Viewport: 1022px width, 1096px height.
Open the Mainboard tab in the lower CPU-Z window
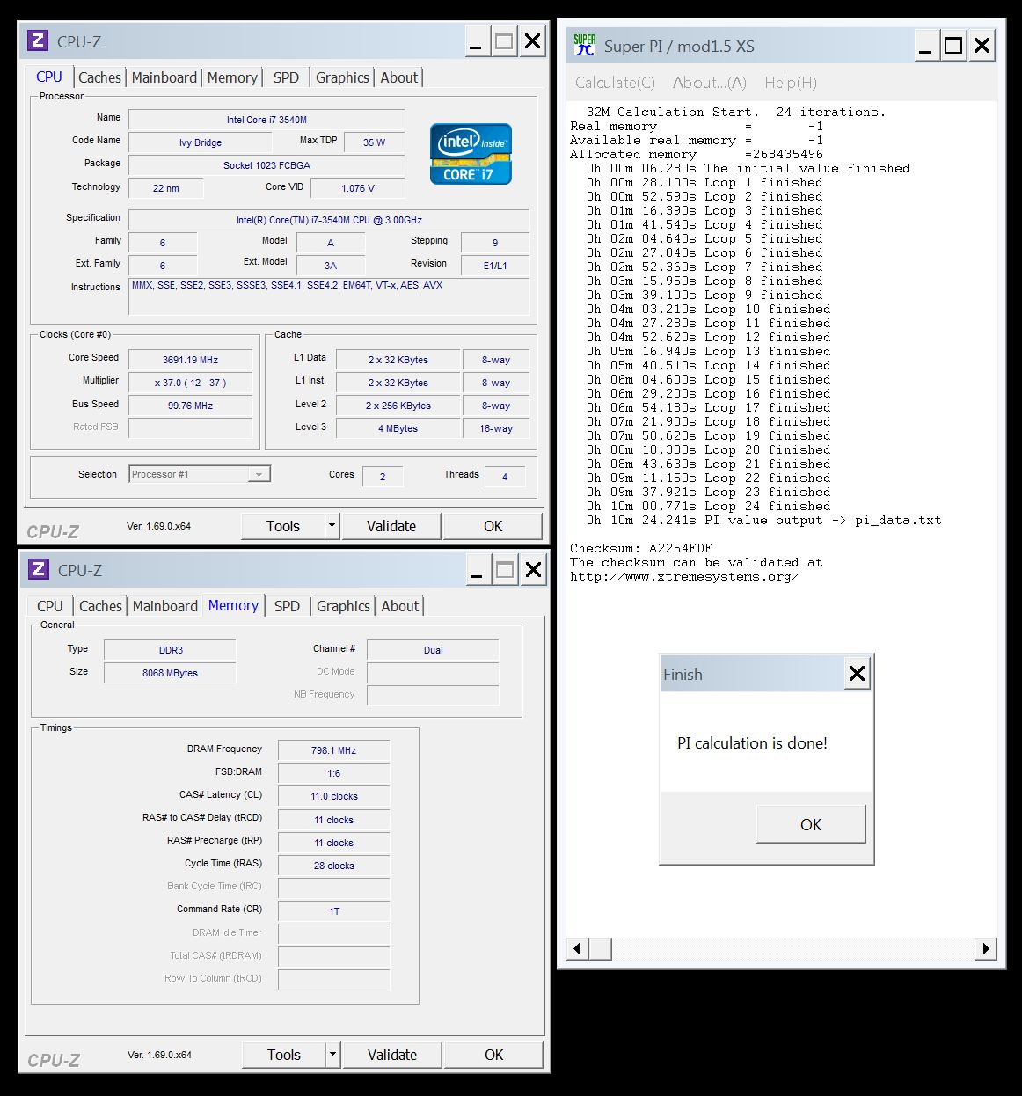(165, 606)
